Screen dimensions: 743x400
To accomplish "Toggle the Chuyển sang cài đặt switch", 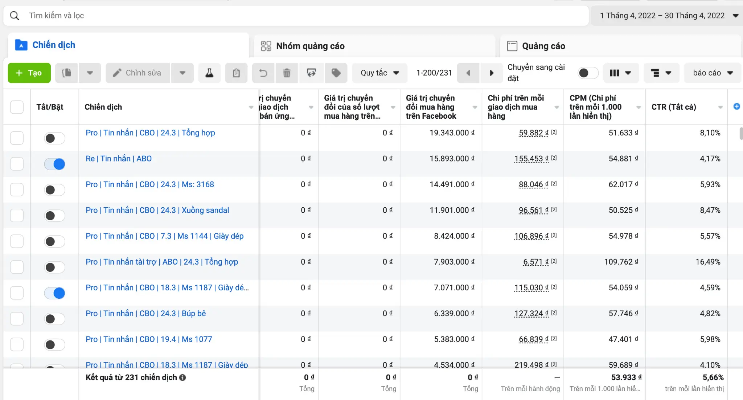I will (x=588, y=73).
